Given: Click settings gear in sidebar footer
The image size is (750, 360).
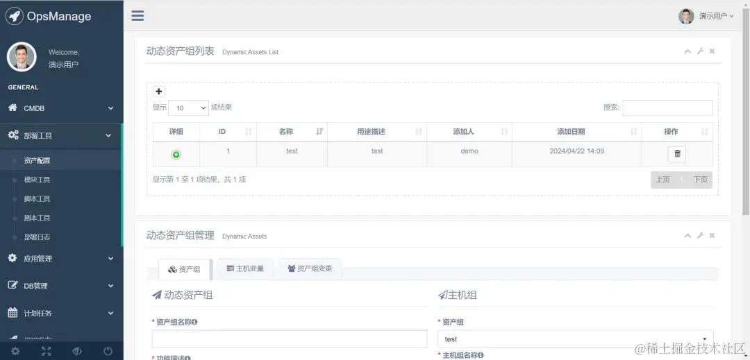Looking at the screenshot, I should click(x=15, y=352).
